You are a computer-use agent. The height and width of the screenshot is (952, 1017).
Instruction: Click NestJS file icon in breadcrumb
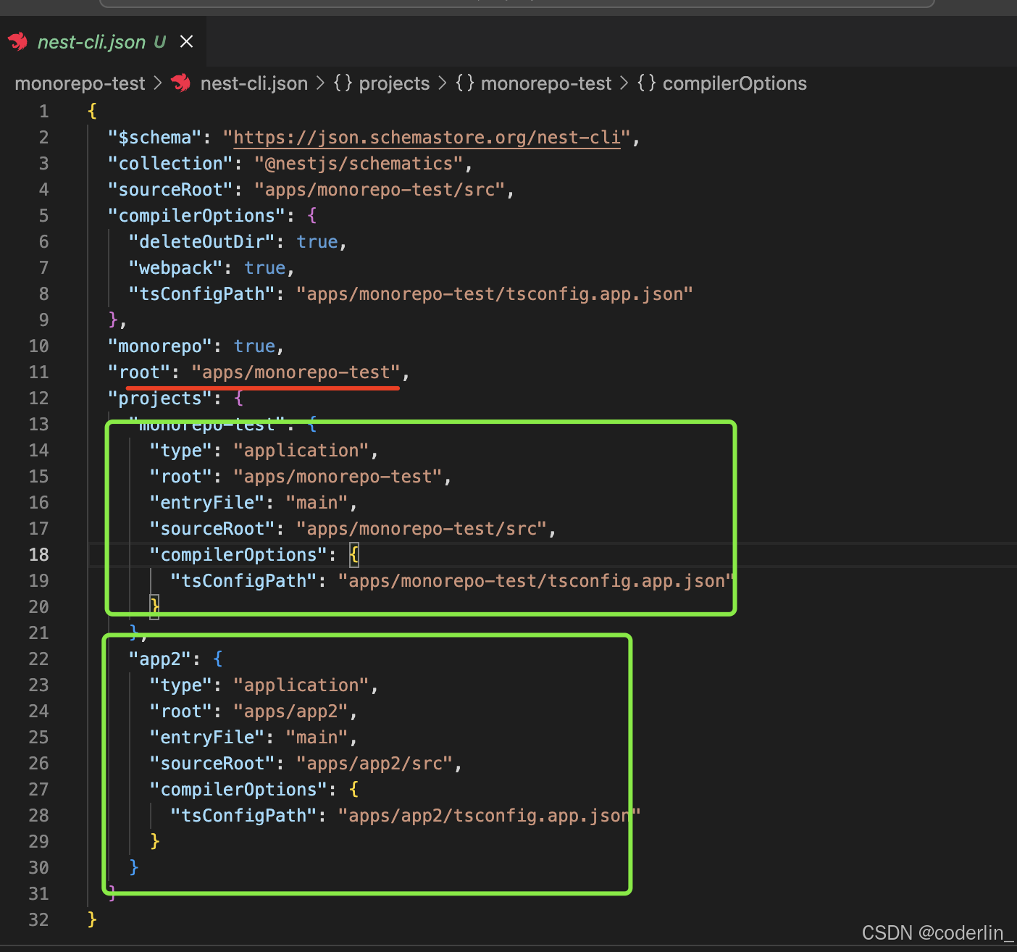[181, 83]
